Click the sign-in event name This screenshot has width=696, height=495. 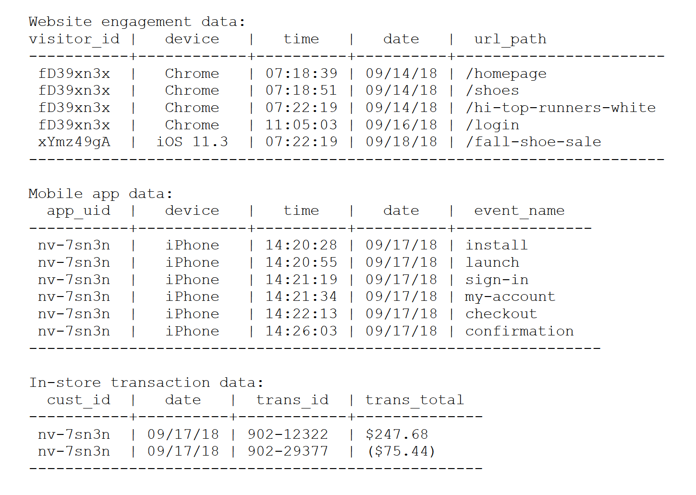(x=497, y=280)
